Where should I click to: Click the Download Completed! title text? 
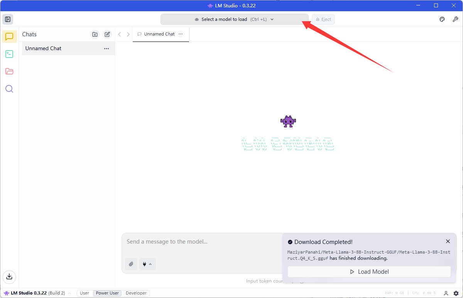pos(323,242)
